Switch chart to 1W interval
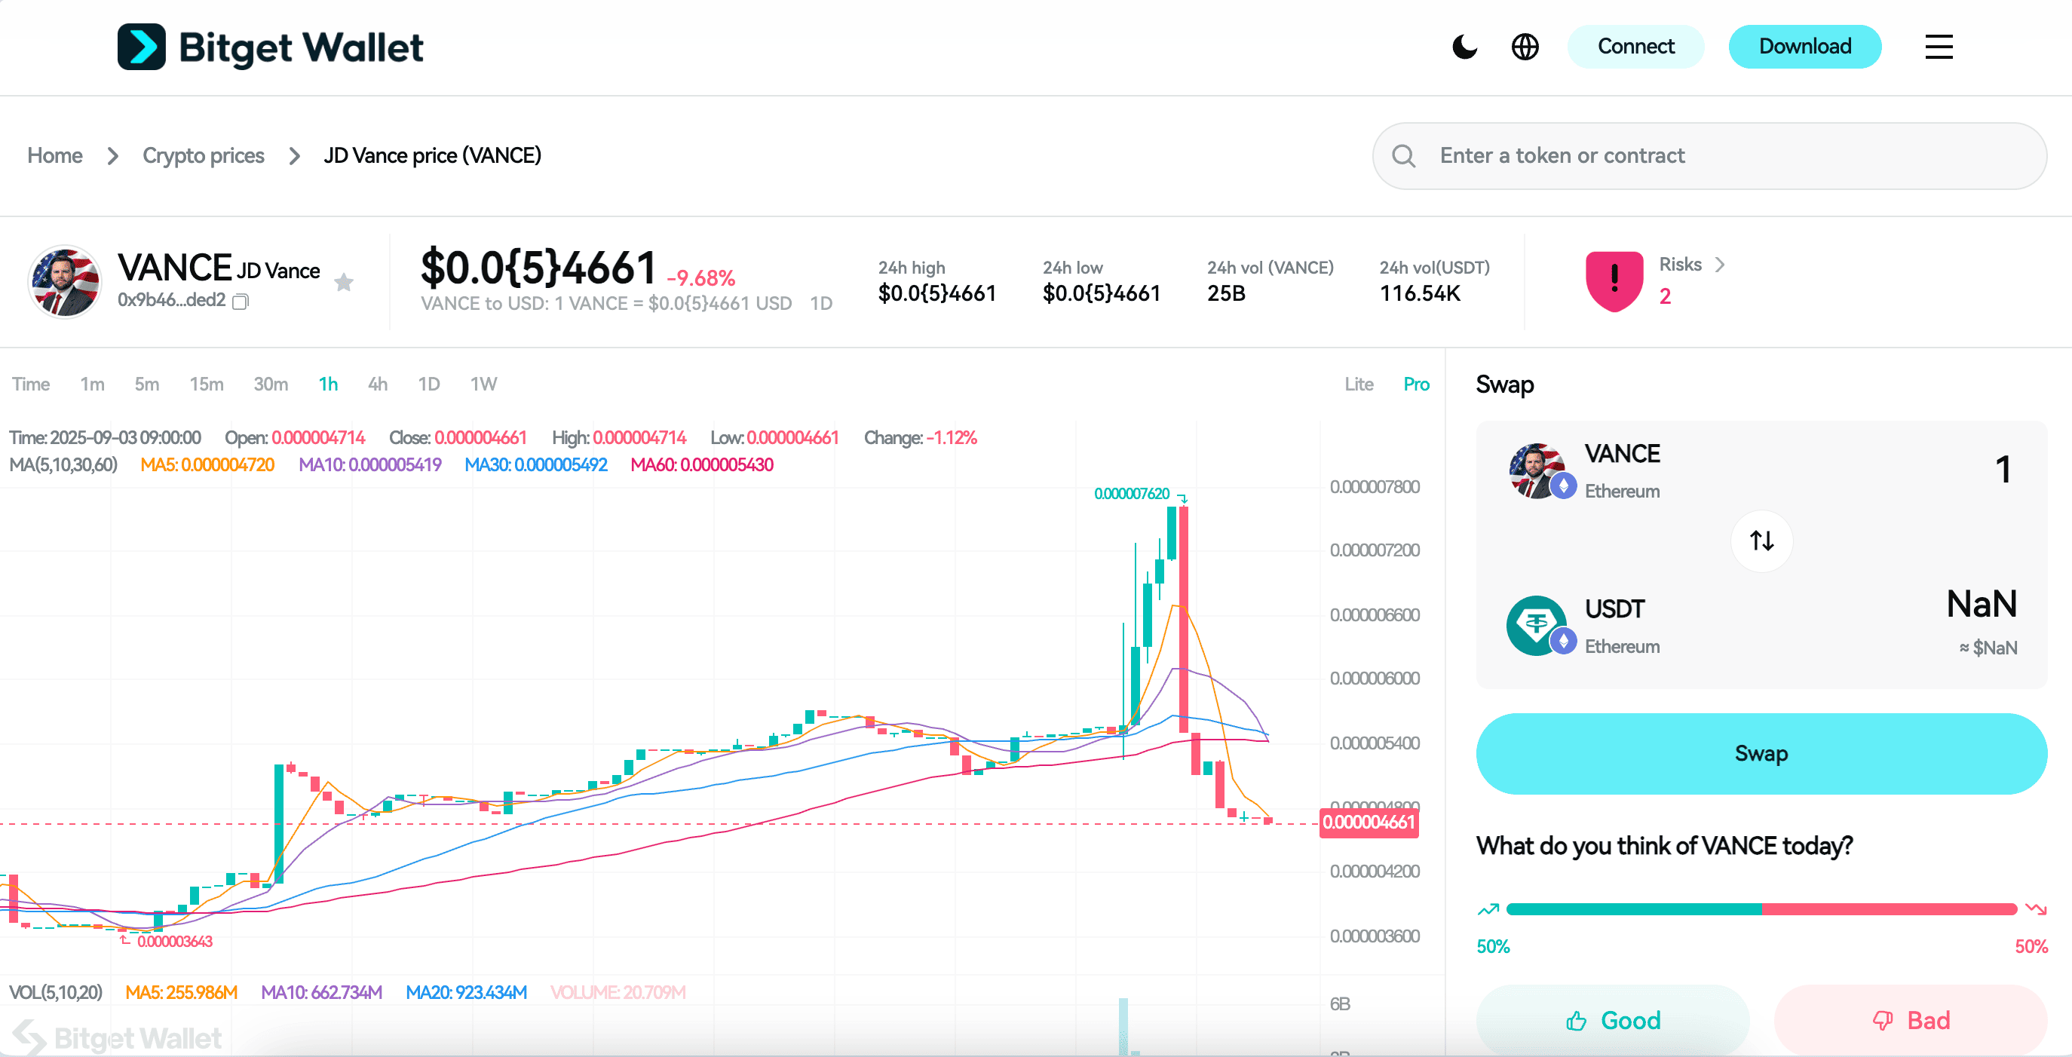Screen dimensions: 2072x1057 click(x=483, y=385)
